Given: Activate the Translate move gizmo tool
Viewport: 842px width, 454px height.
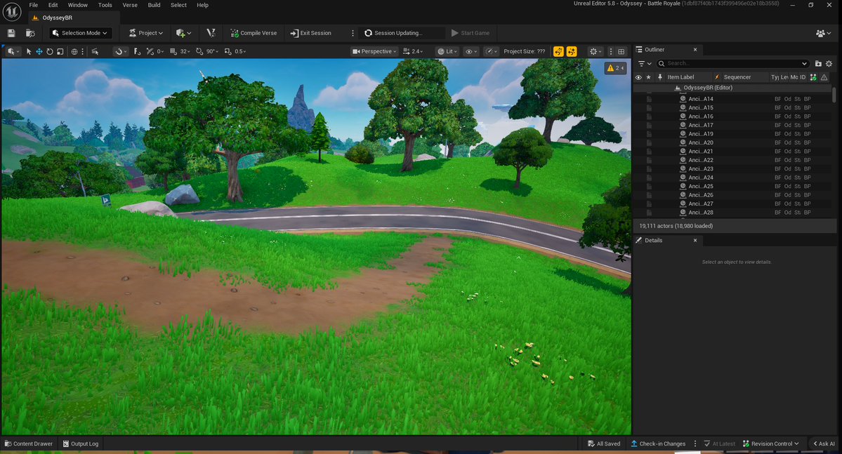Looking at the screenshot, I should click(39, 51).
